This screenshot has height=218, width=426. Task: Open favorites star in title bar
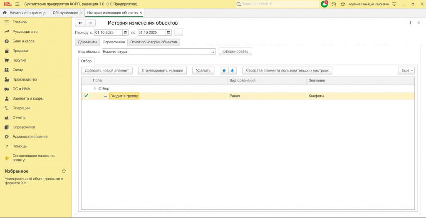[x=343, y=4]
